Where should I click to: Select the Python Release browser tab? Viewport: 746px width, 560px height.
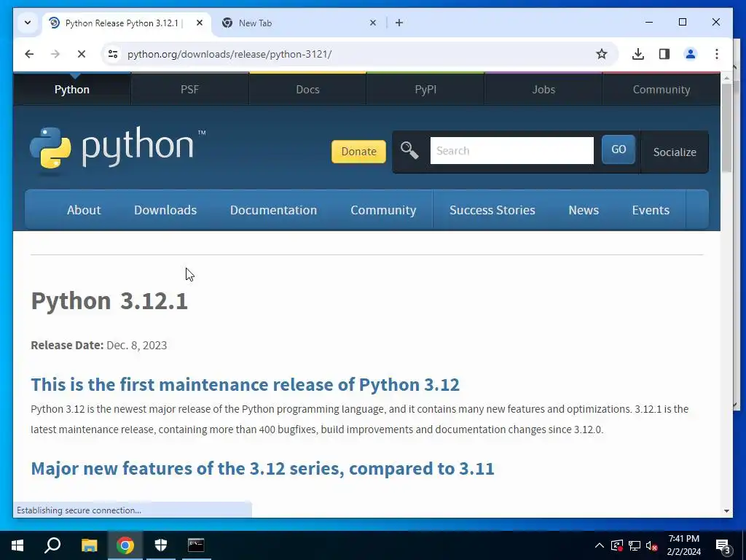tap(127, 23)
